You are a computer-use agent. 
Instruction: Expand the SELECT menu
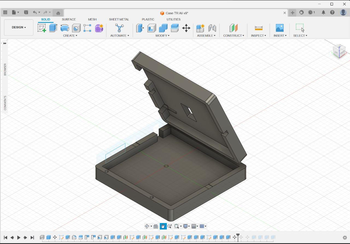pos(300,35)
